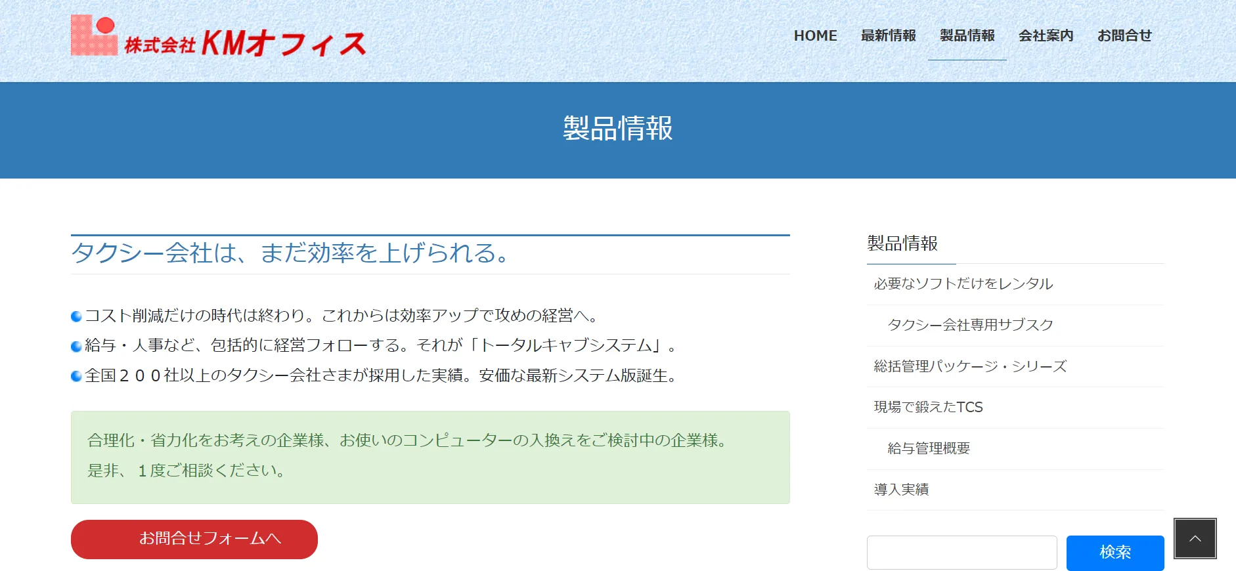Click the heading タクシー会社は、まだ効率を上げられる。
The width and height of the screenshot is (1236, 571).
click(x=291, y=253)
